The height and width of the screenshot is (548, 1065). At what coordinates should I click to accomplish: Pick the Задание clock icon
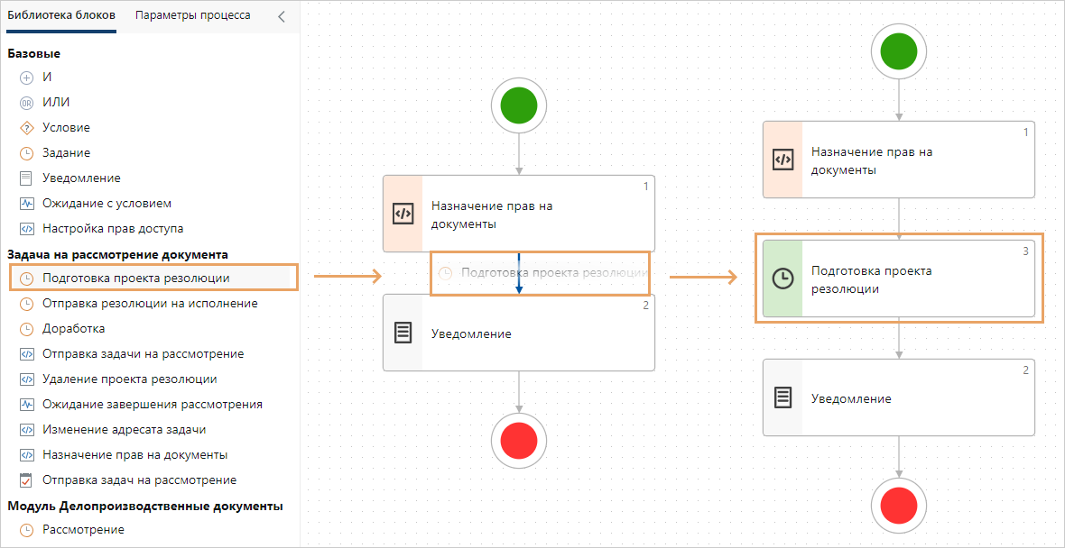tap(26, 153)
